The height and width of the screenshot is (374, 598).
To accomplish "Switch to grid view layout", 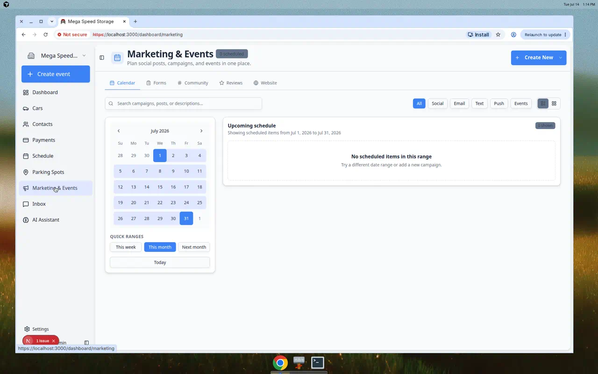I will click(x=554, y=103).
